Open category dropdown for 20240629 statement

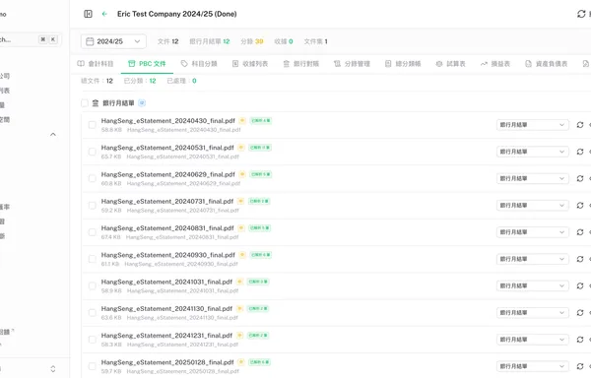(x=532, y=178)
